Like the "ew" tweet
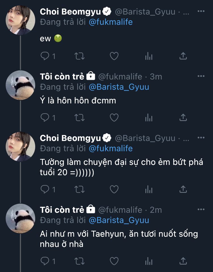This screenshot has width=213, height=272. [x=114, y=56]
